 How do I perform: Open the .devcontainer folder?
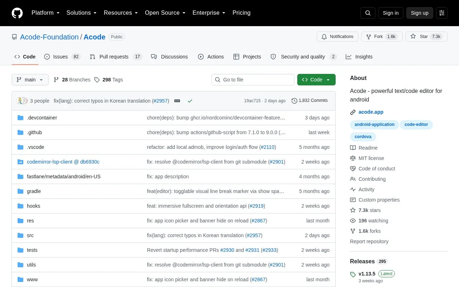coord(42,118)
